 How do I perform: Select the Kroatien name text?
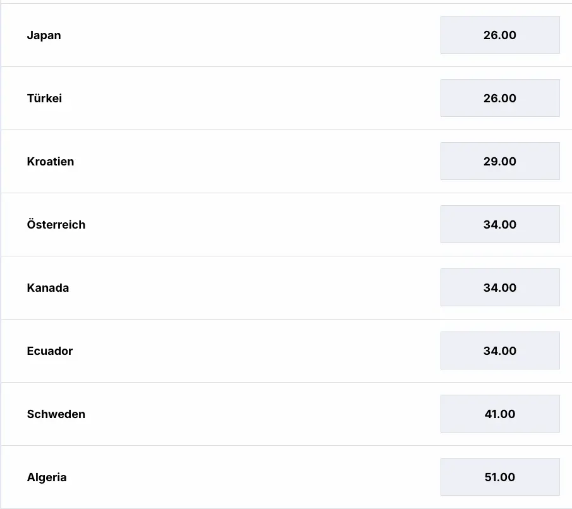(50, 162)
